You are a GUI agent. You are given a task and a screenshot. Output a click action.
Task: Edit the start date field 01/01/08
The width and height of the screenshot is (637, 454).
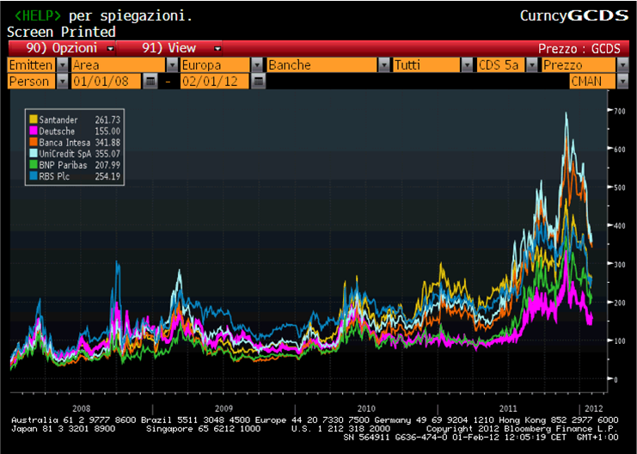tap(107, 82)
